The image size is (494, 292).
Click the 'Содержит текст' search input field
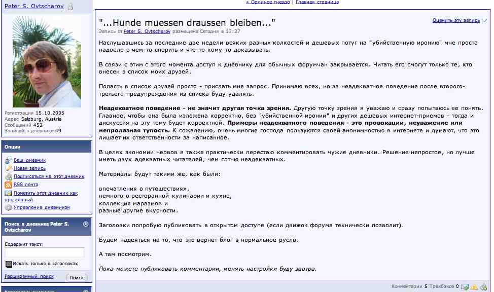tap(44, 252)
